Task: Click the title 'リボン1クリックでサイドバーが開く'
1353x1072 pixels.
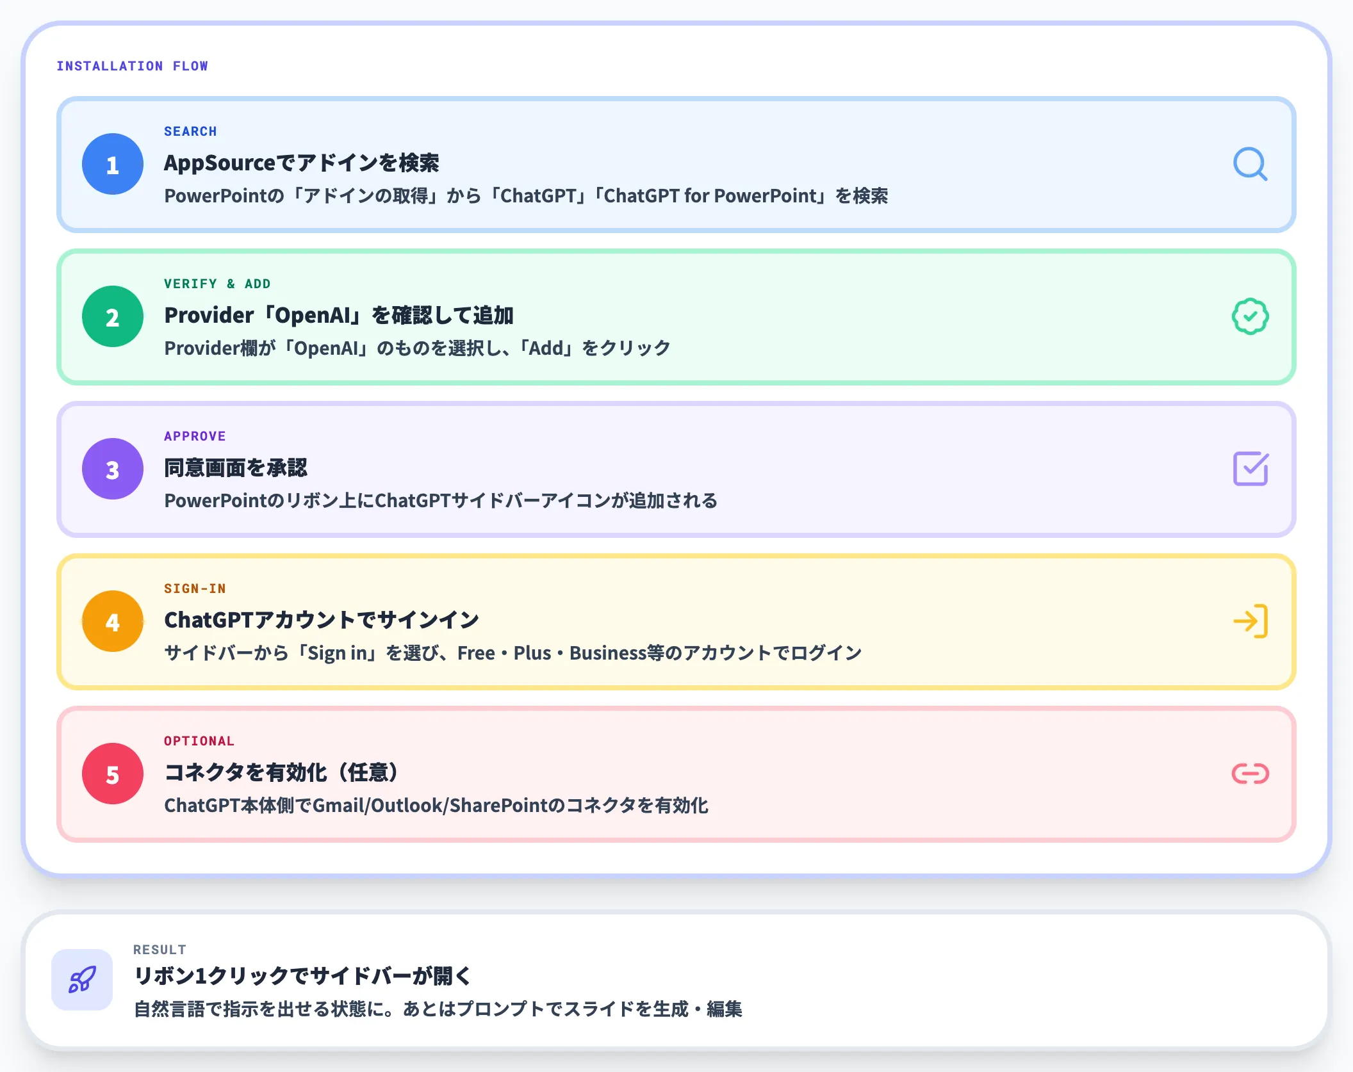Action: [x=302, y=976]
